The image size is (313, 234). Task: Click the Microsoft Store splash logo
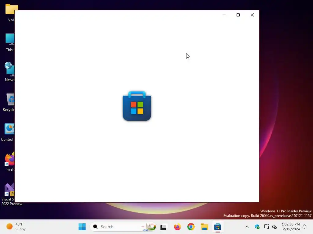(137, 106)
